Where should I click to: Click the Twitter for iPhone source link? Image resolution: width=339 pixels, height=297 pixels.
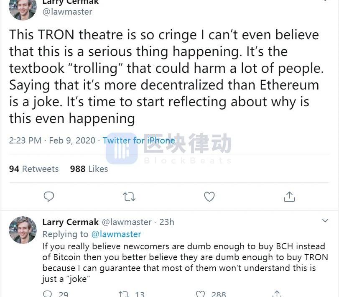point(139,141)
